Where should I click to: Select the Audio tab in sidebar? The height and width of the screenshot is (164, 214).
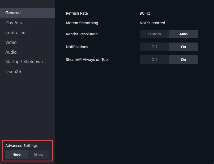click(x=11, y=52)
